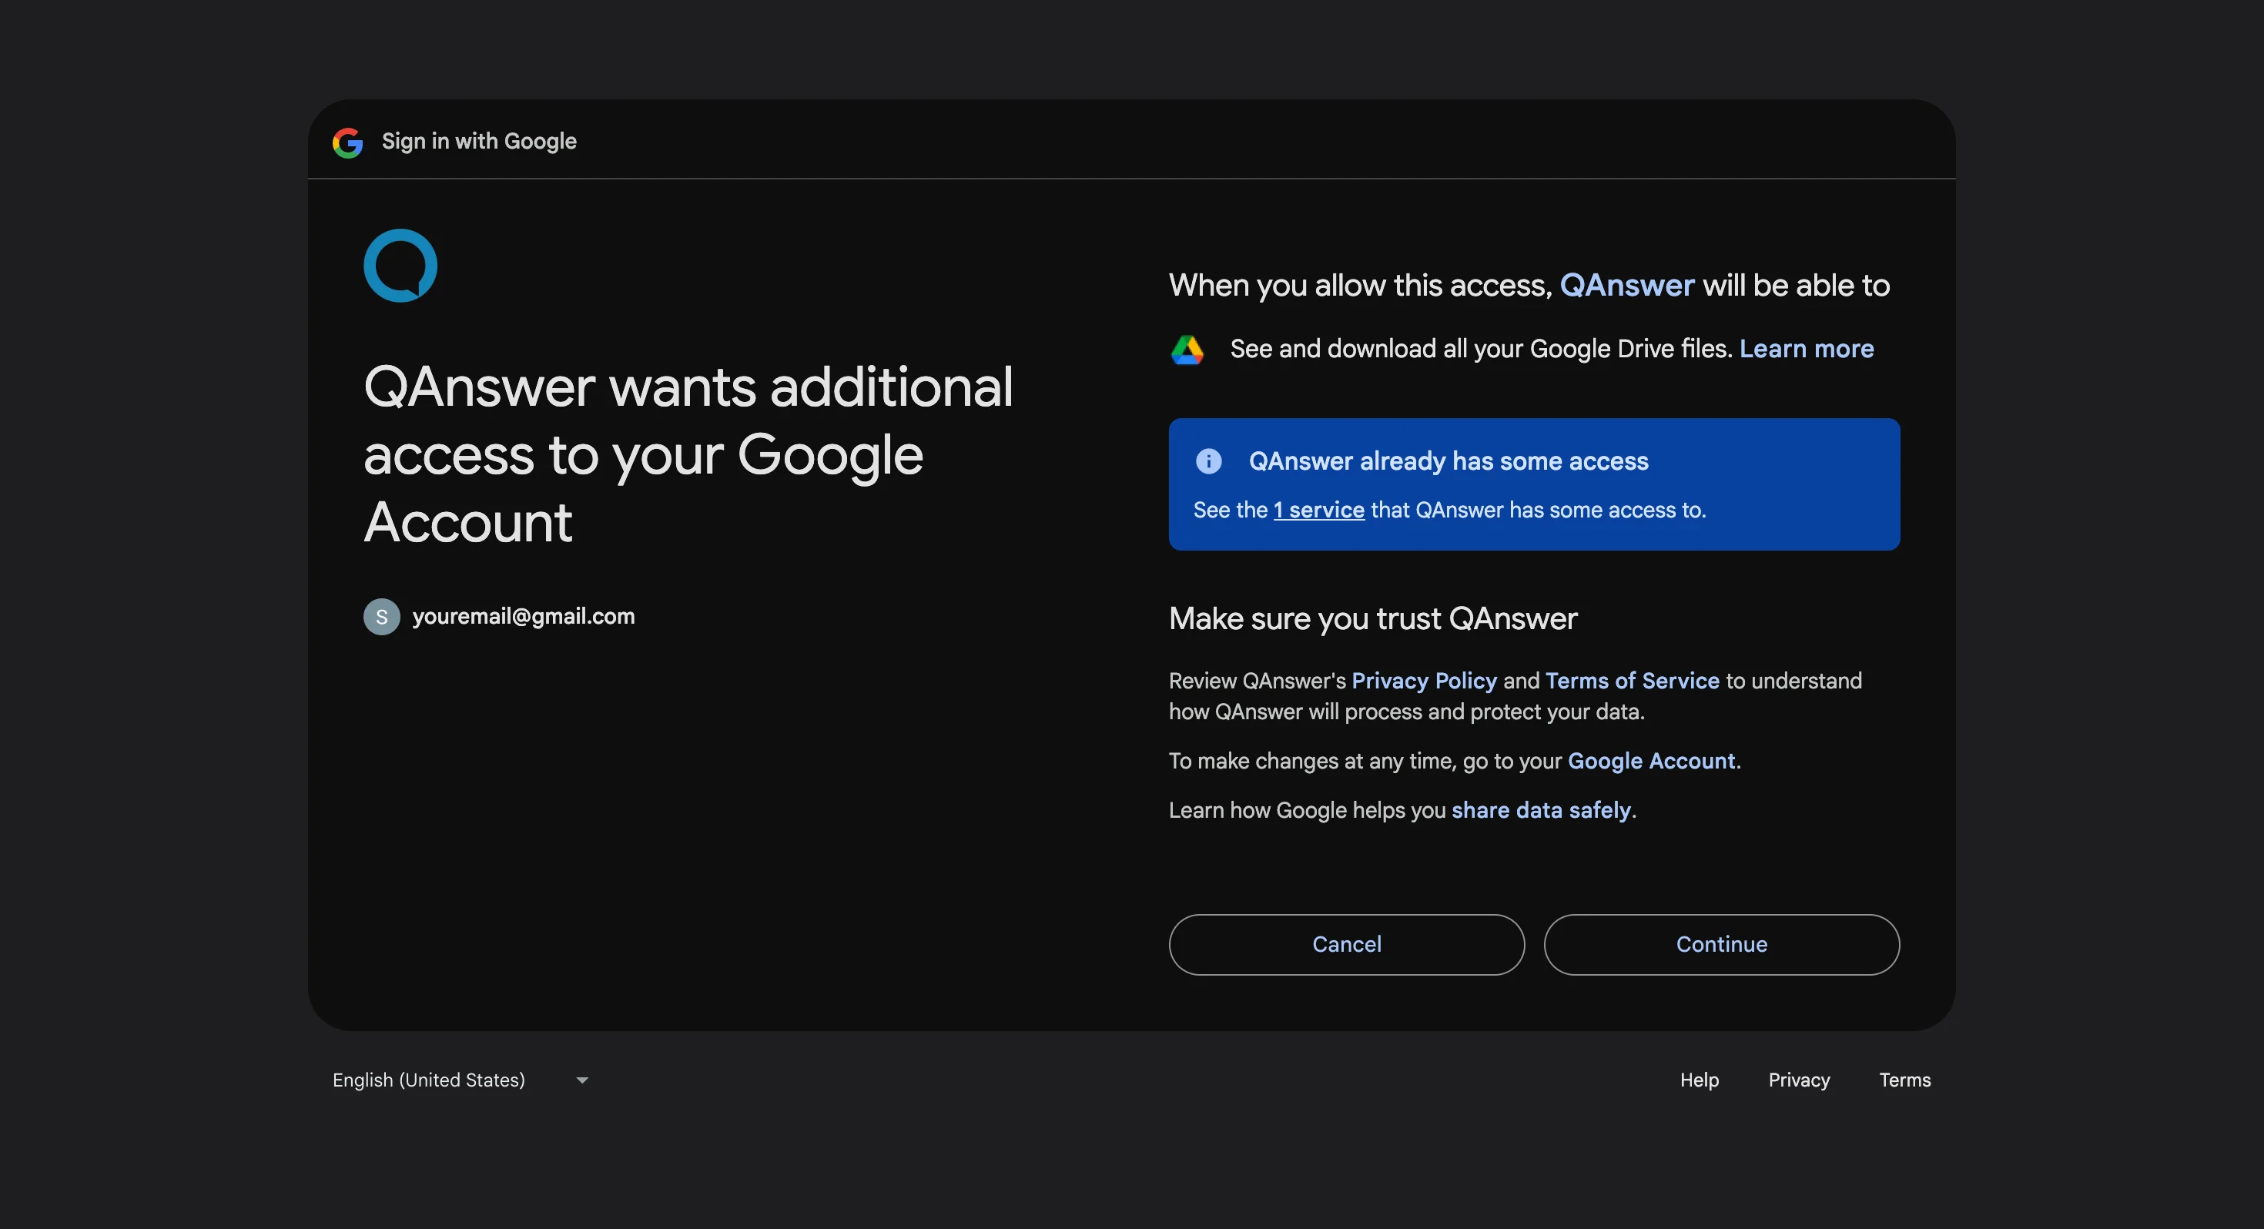Open the Terms footer link
The height and width of the screenshot is (1229, 2264).
coord(1904,1080)
